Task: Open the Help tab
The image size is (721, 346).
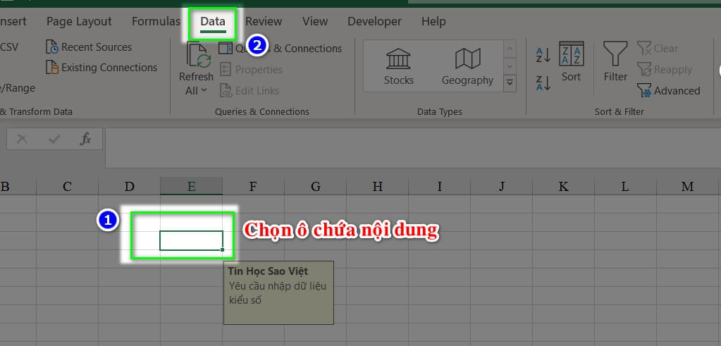Action: pos(433,22)
